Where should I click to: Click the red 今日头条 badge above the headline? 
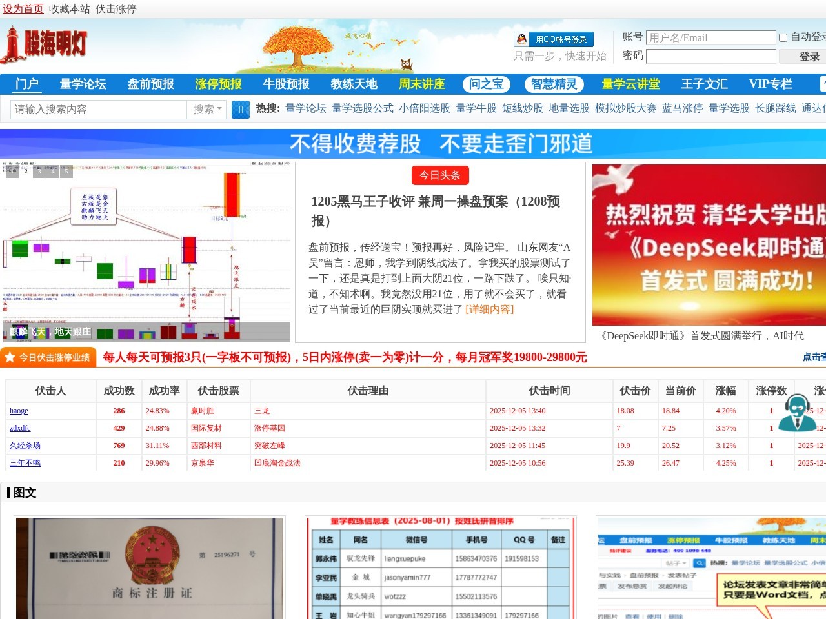pos(441,175)
